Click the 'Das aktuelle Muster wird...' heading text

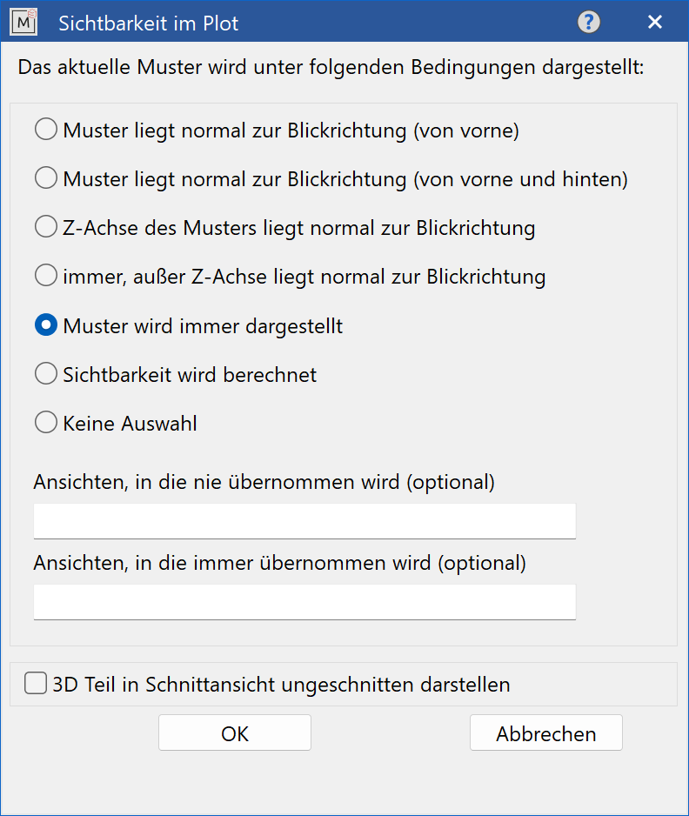pyautogui.click(x=331, y=67)
